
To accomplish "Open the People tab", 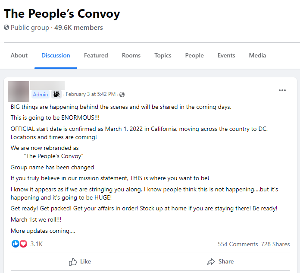I will tap(194, 55).
